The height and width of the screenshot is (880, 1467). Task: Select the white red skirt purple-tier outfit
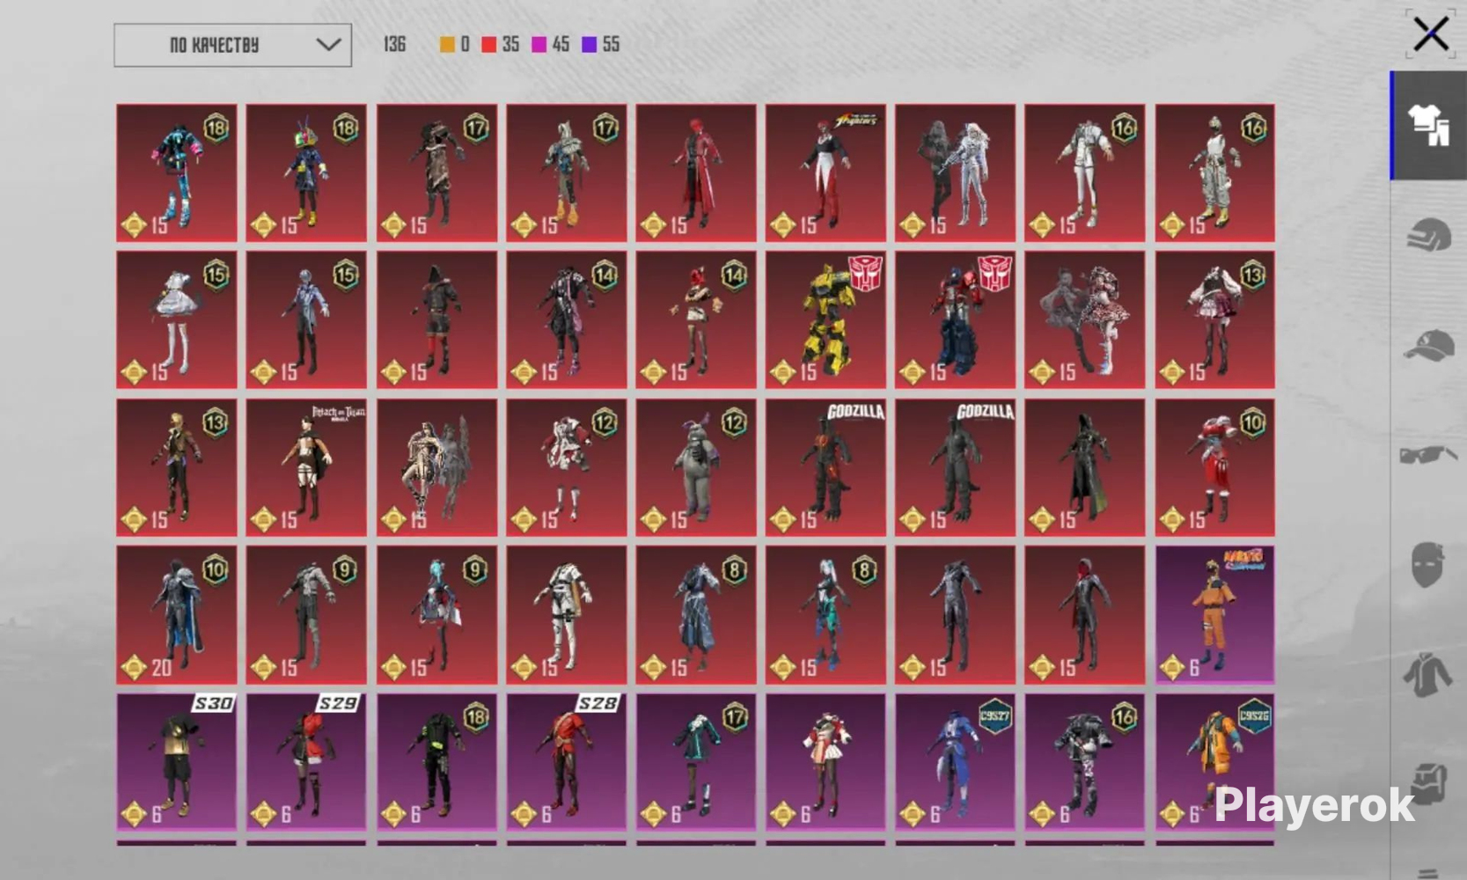pos(825,762)
